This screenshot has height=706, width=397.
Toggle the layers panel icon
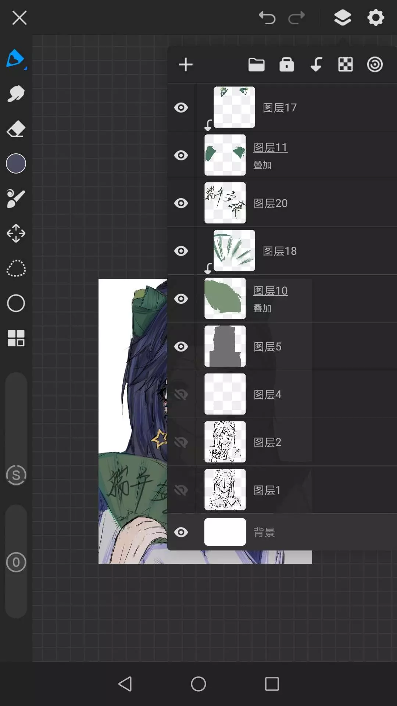point(343,18)
